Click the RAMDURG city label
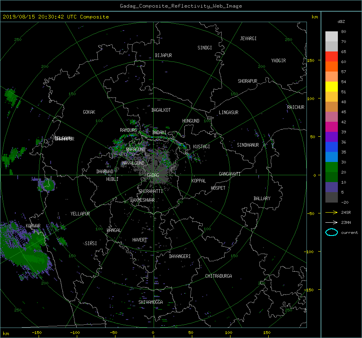This screenshot has width=362, height=338. 128,130
